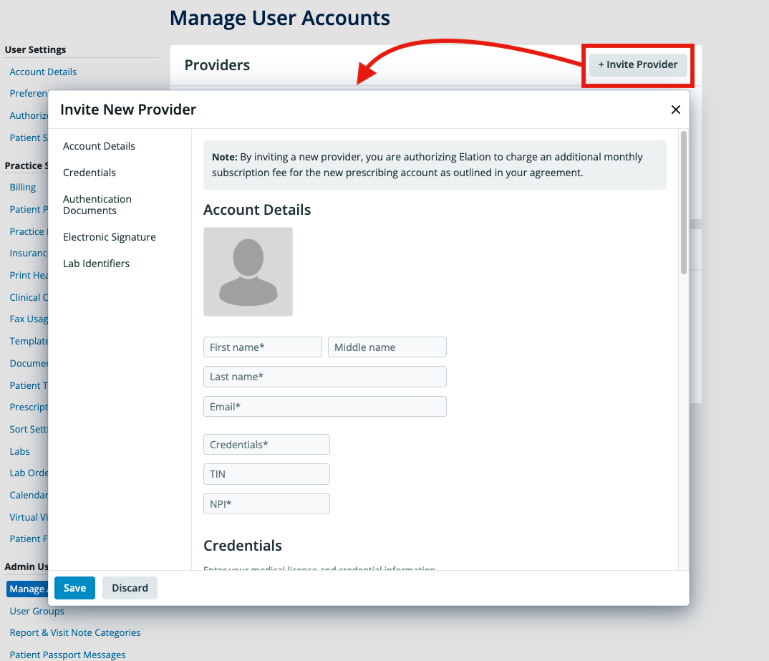Open Report & Visit Note Categories settings
This screenshot has width=769, height=661.
pyautogui.click(x=74, y=632)
